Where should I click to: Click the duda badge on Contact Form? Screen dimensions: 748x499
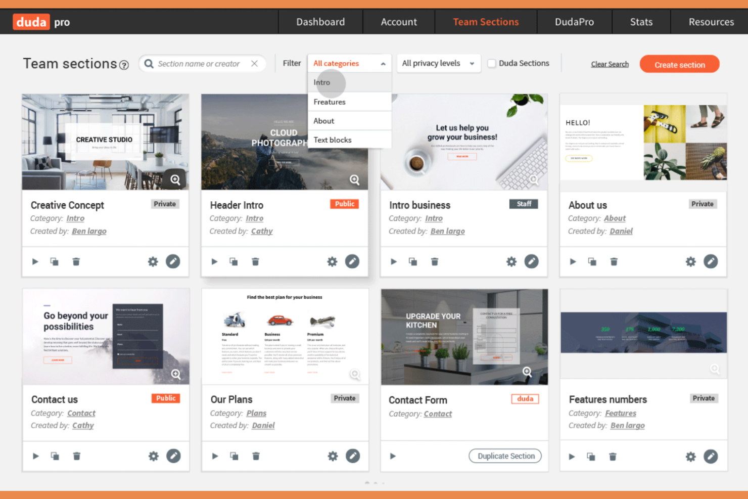[x=525, y=399]
